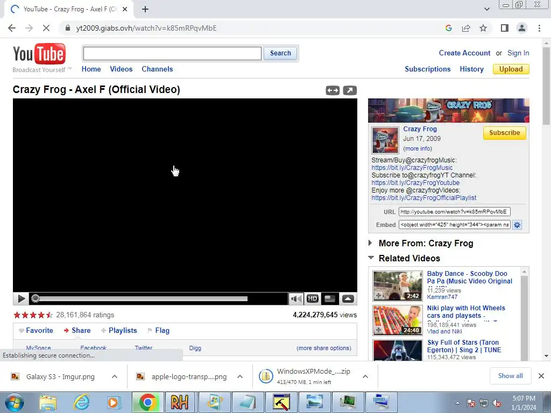This screenshot has height=413, width=551.
Task: Click the Niki Hot Wheels thumbnail
Action: point(398,321)
